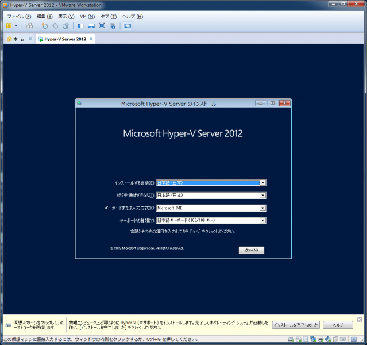Minimize the Hyper-V Server installer dialog
Viewport: 367px width, 345px height.
(261, 103)
